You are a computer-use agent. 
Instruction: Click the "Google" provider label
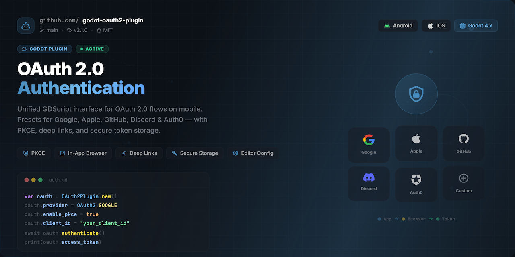pyautogui.click(x=369, y=152)
